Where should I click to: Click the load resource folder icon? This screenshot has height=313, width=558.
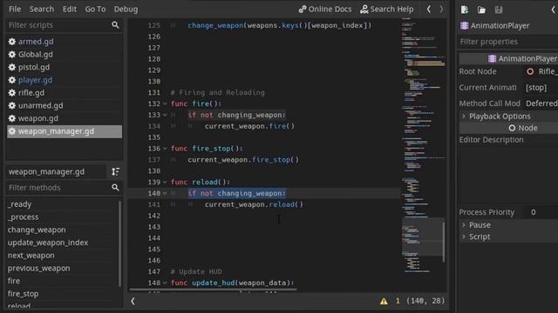pyautogui.click(x=481, y=10)
